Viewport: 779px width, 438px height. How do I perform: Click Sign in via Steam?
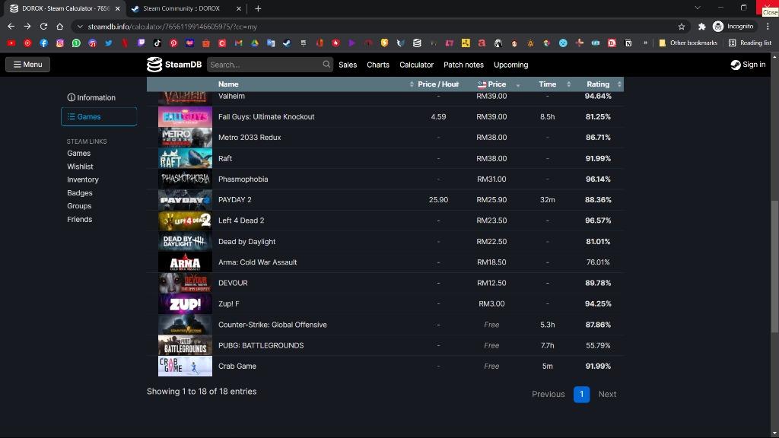748,65
